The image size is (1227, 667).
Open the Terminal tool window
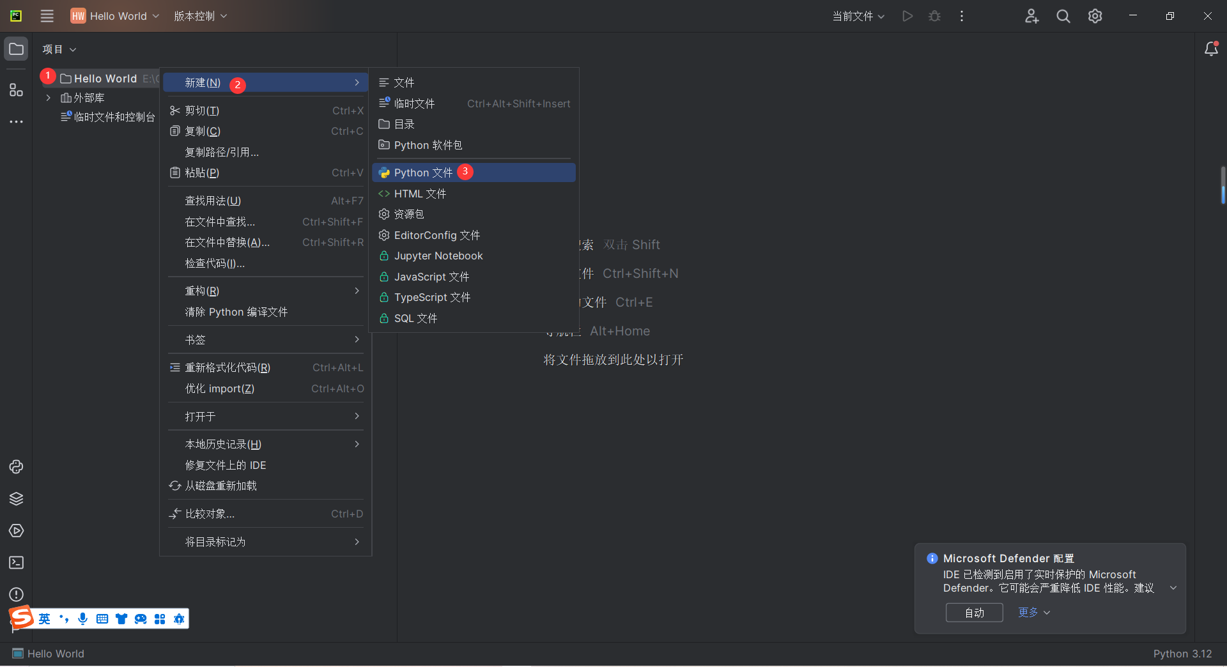coord(16,563)
